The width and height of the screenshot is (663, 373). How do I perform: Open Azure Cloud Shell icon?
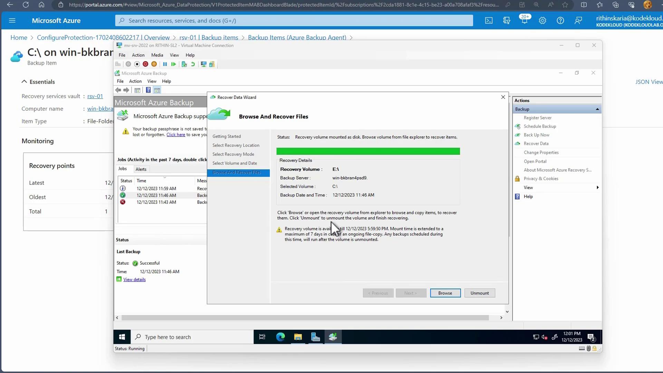tap(489, 21)
